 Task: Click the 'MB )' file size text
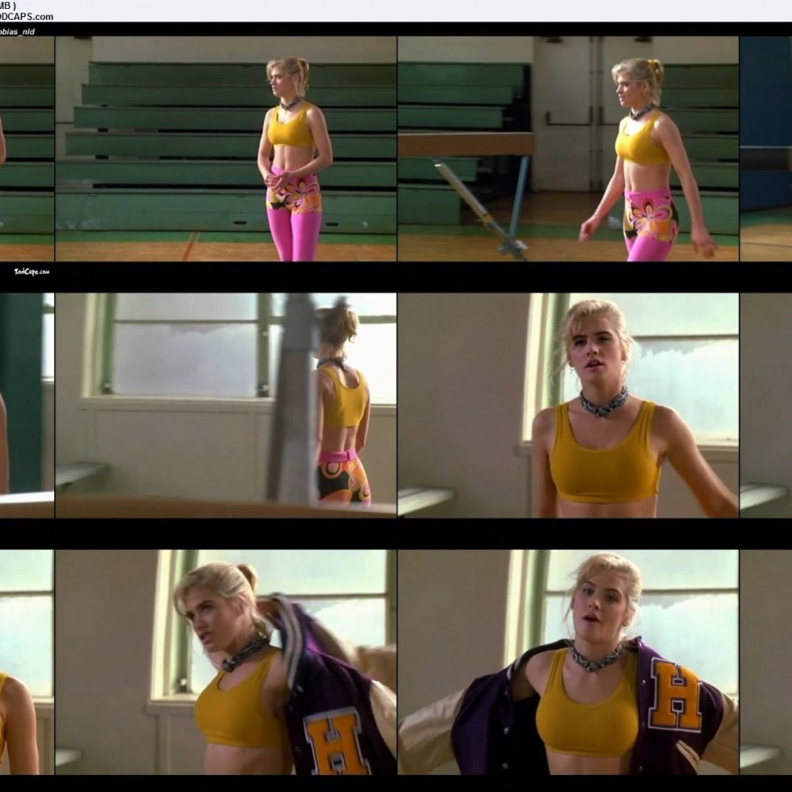(9, 5)
